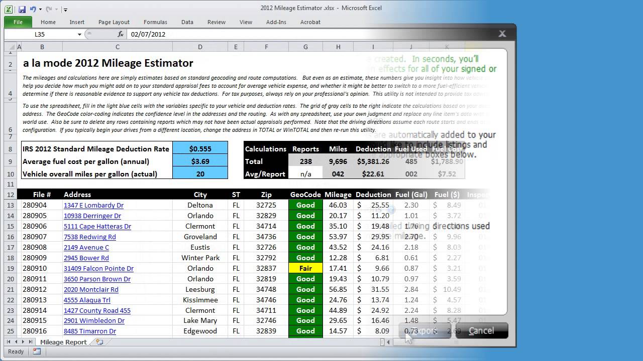Open the 1427 County Road 455 link
Image resolution: width=643 pixels, height=361 pixels.
tap(97, 310)
